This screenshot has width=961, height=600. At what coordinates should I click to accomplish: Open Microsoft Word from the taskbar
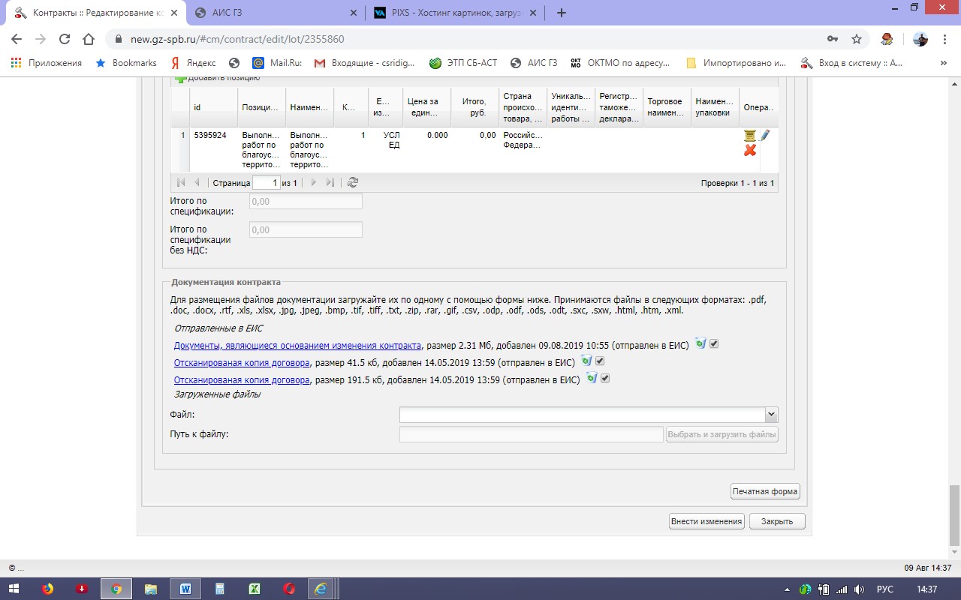pos(185,589)
